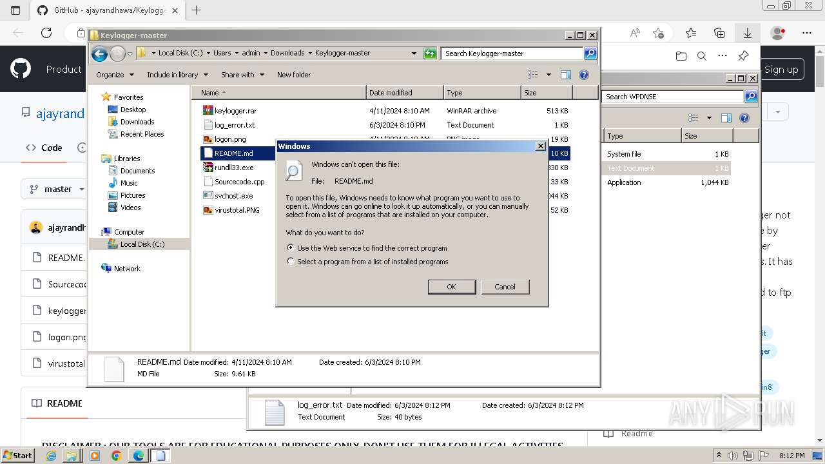Image resolution: width=825 pixels, height=464 pixels.
Task: Sort by the Type column header
Action: point(482,93)
